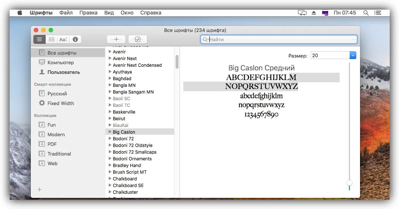Click the Все шрифты collection icon
The width and height of the screenshot is (399, 209).
42,52
